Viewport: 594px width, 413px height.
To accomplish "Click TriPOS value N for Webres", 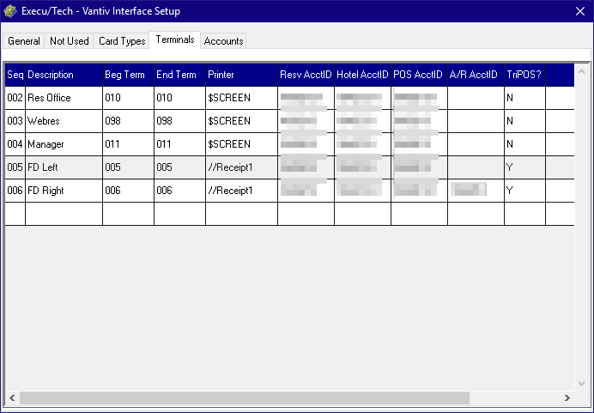I will coord(524,121).
